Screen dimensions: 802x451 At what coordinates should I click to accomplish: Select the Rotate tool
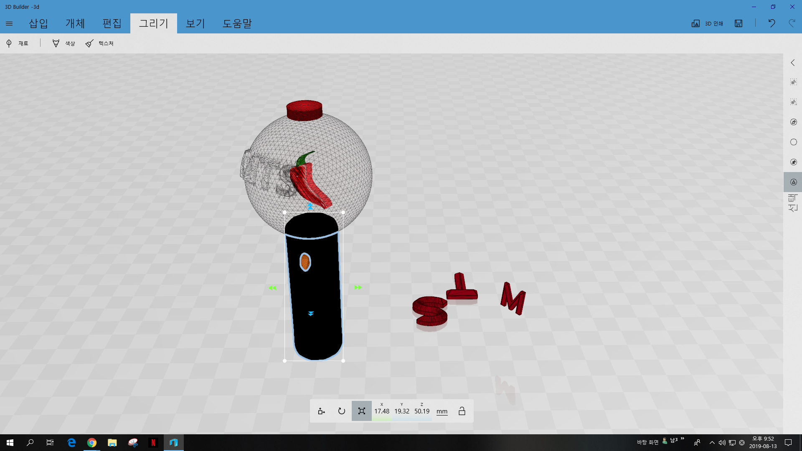[341, 411]
